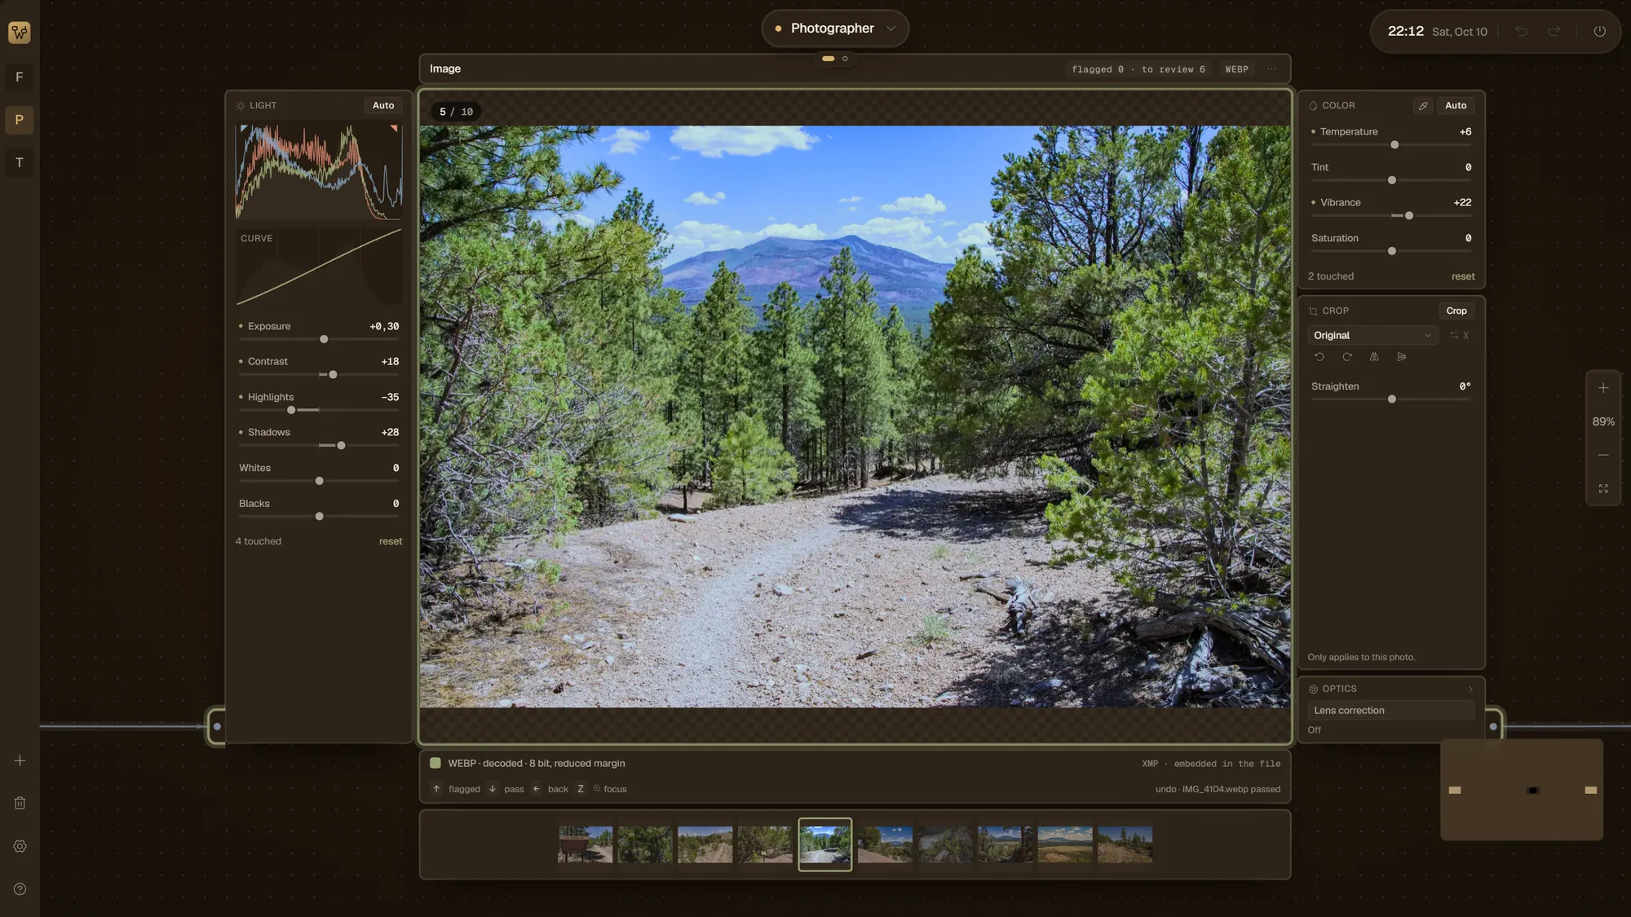Open the Photographer workspace dropdown
Screen dimensions: 1631x917
pos(835,29)
